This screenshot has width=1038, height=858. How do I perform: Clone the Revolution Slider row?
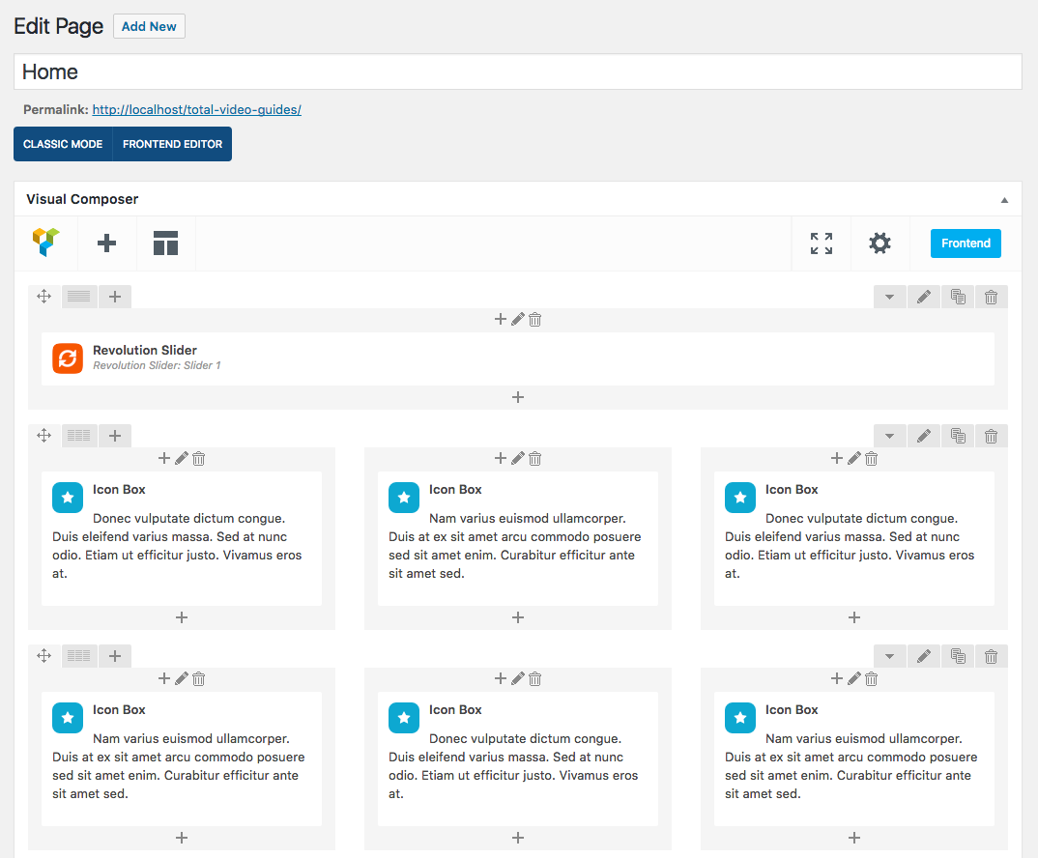(x=957, y=297)
